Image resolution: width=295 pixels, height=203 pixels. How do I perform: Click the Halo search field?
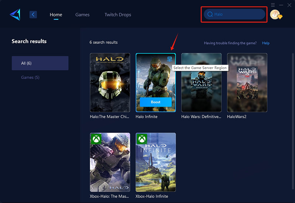[x=235, y=14]
